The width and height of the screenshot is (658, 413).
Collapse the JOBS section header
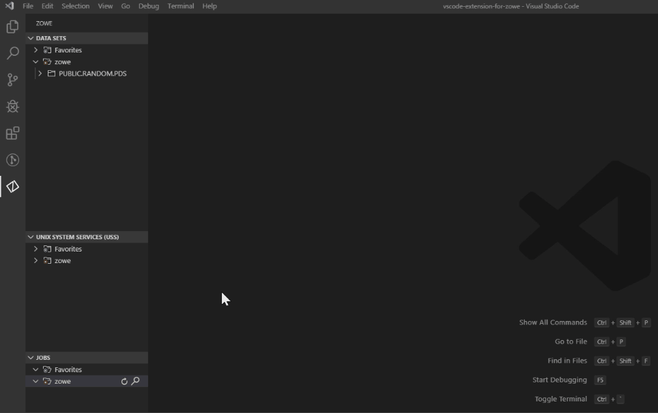[x=43, y=358]
